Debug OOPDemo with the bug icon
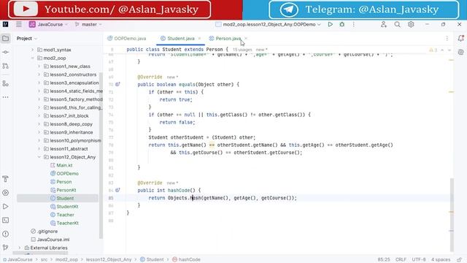 (x=342, y=24)
